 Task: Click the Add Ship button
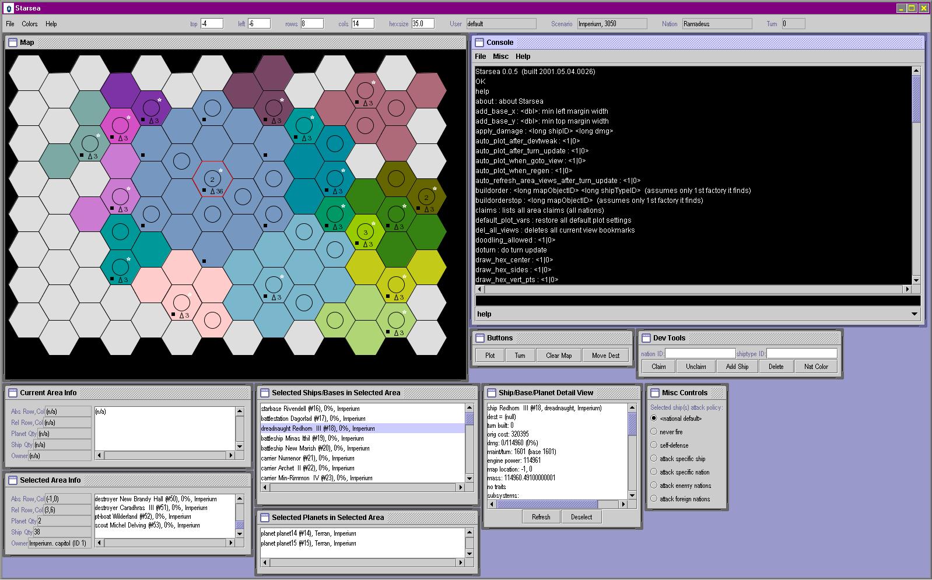click(x=737, y=367)
